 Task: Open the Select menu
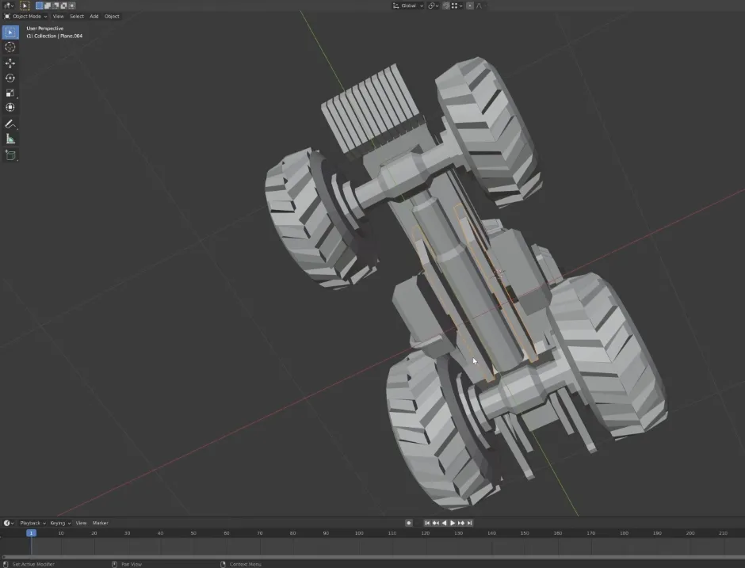(77, 16)
